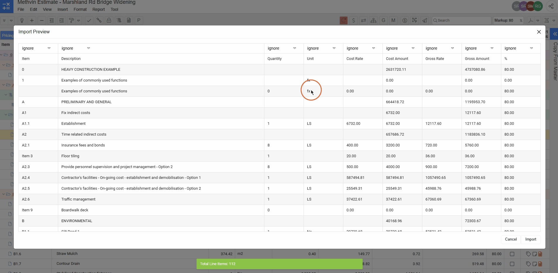Click the Import button
The width and height of the screenshot is (558, 273).
pos(531,239)
